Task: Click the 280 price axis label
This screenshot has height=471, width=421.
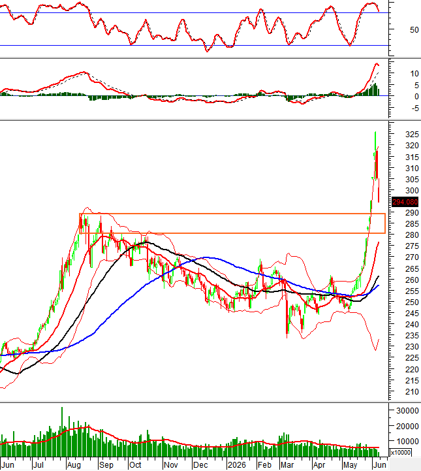Action: pos(412,235)
